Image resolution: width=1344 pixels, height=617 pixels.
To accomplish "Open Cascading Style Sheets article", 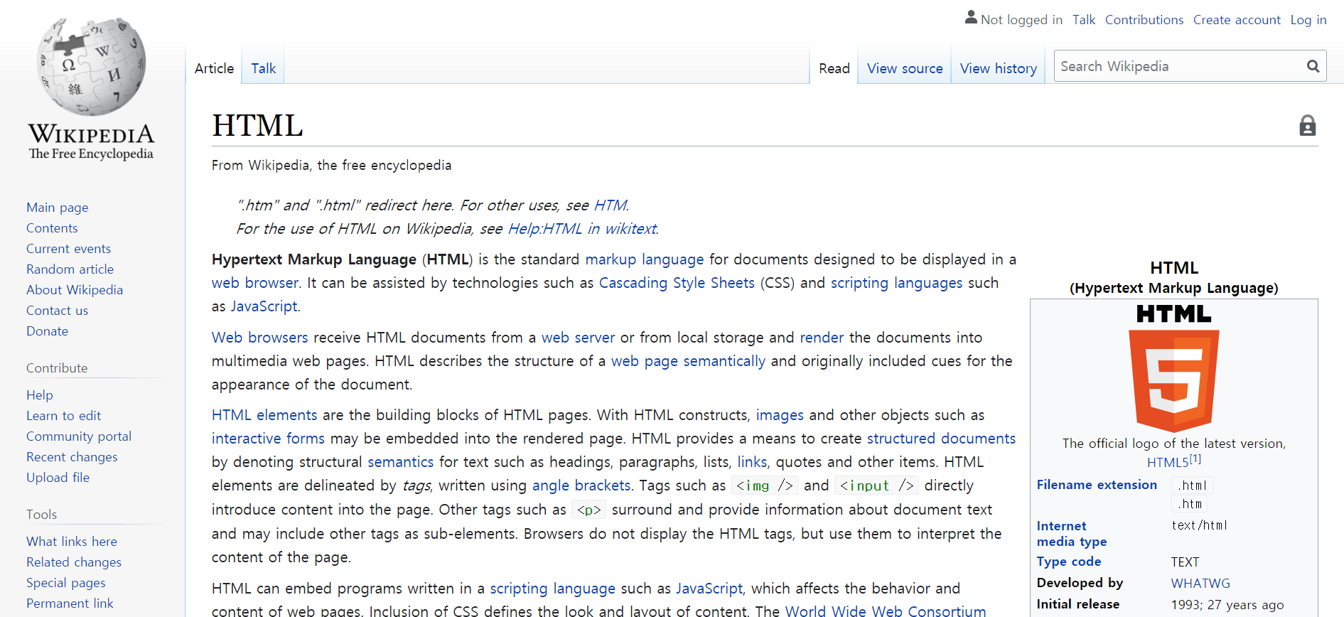I will (x=677, y=283).
